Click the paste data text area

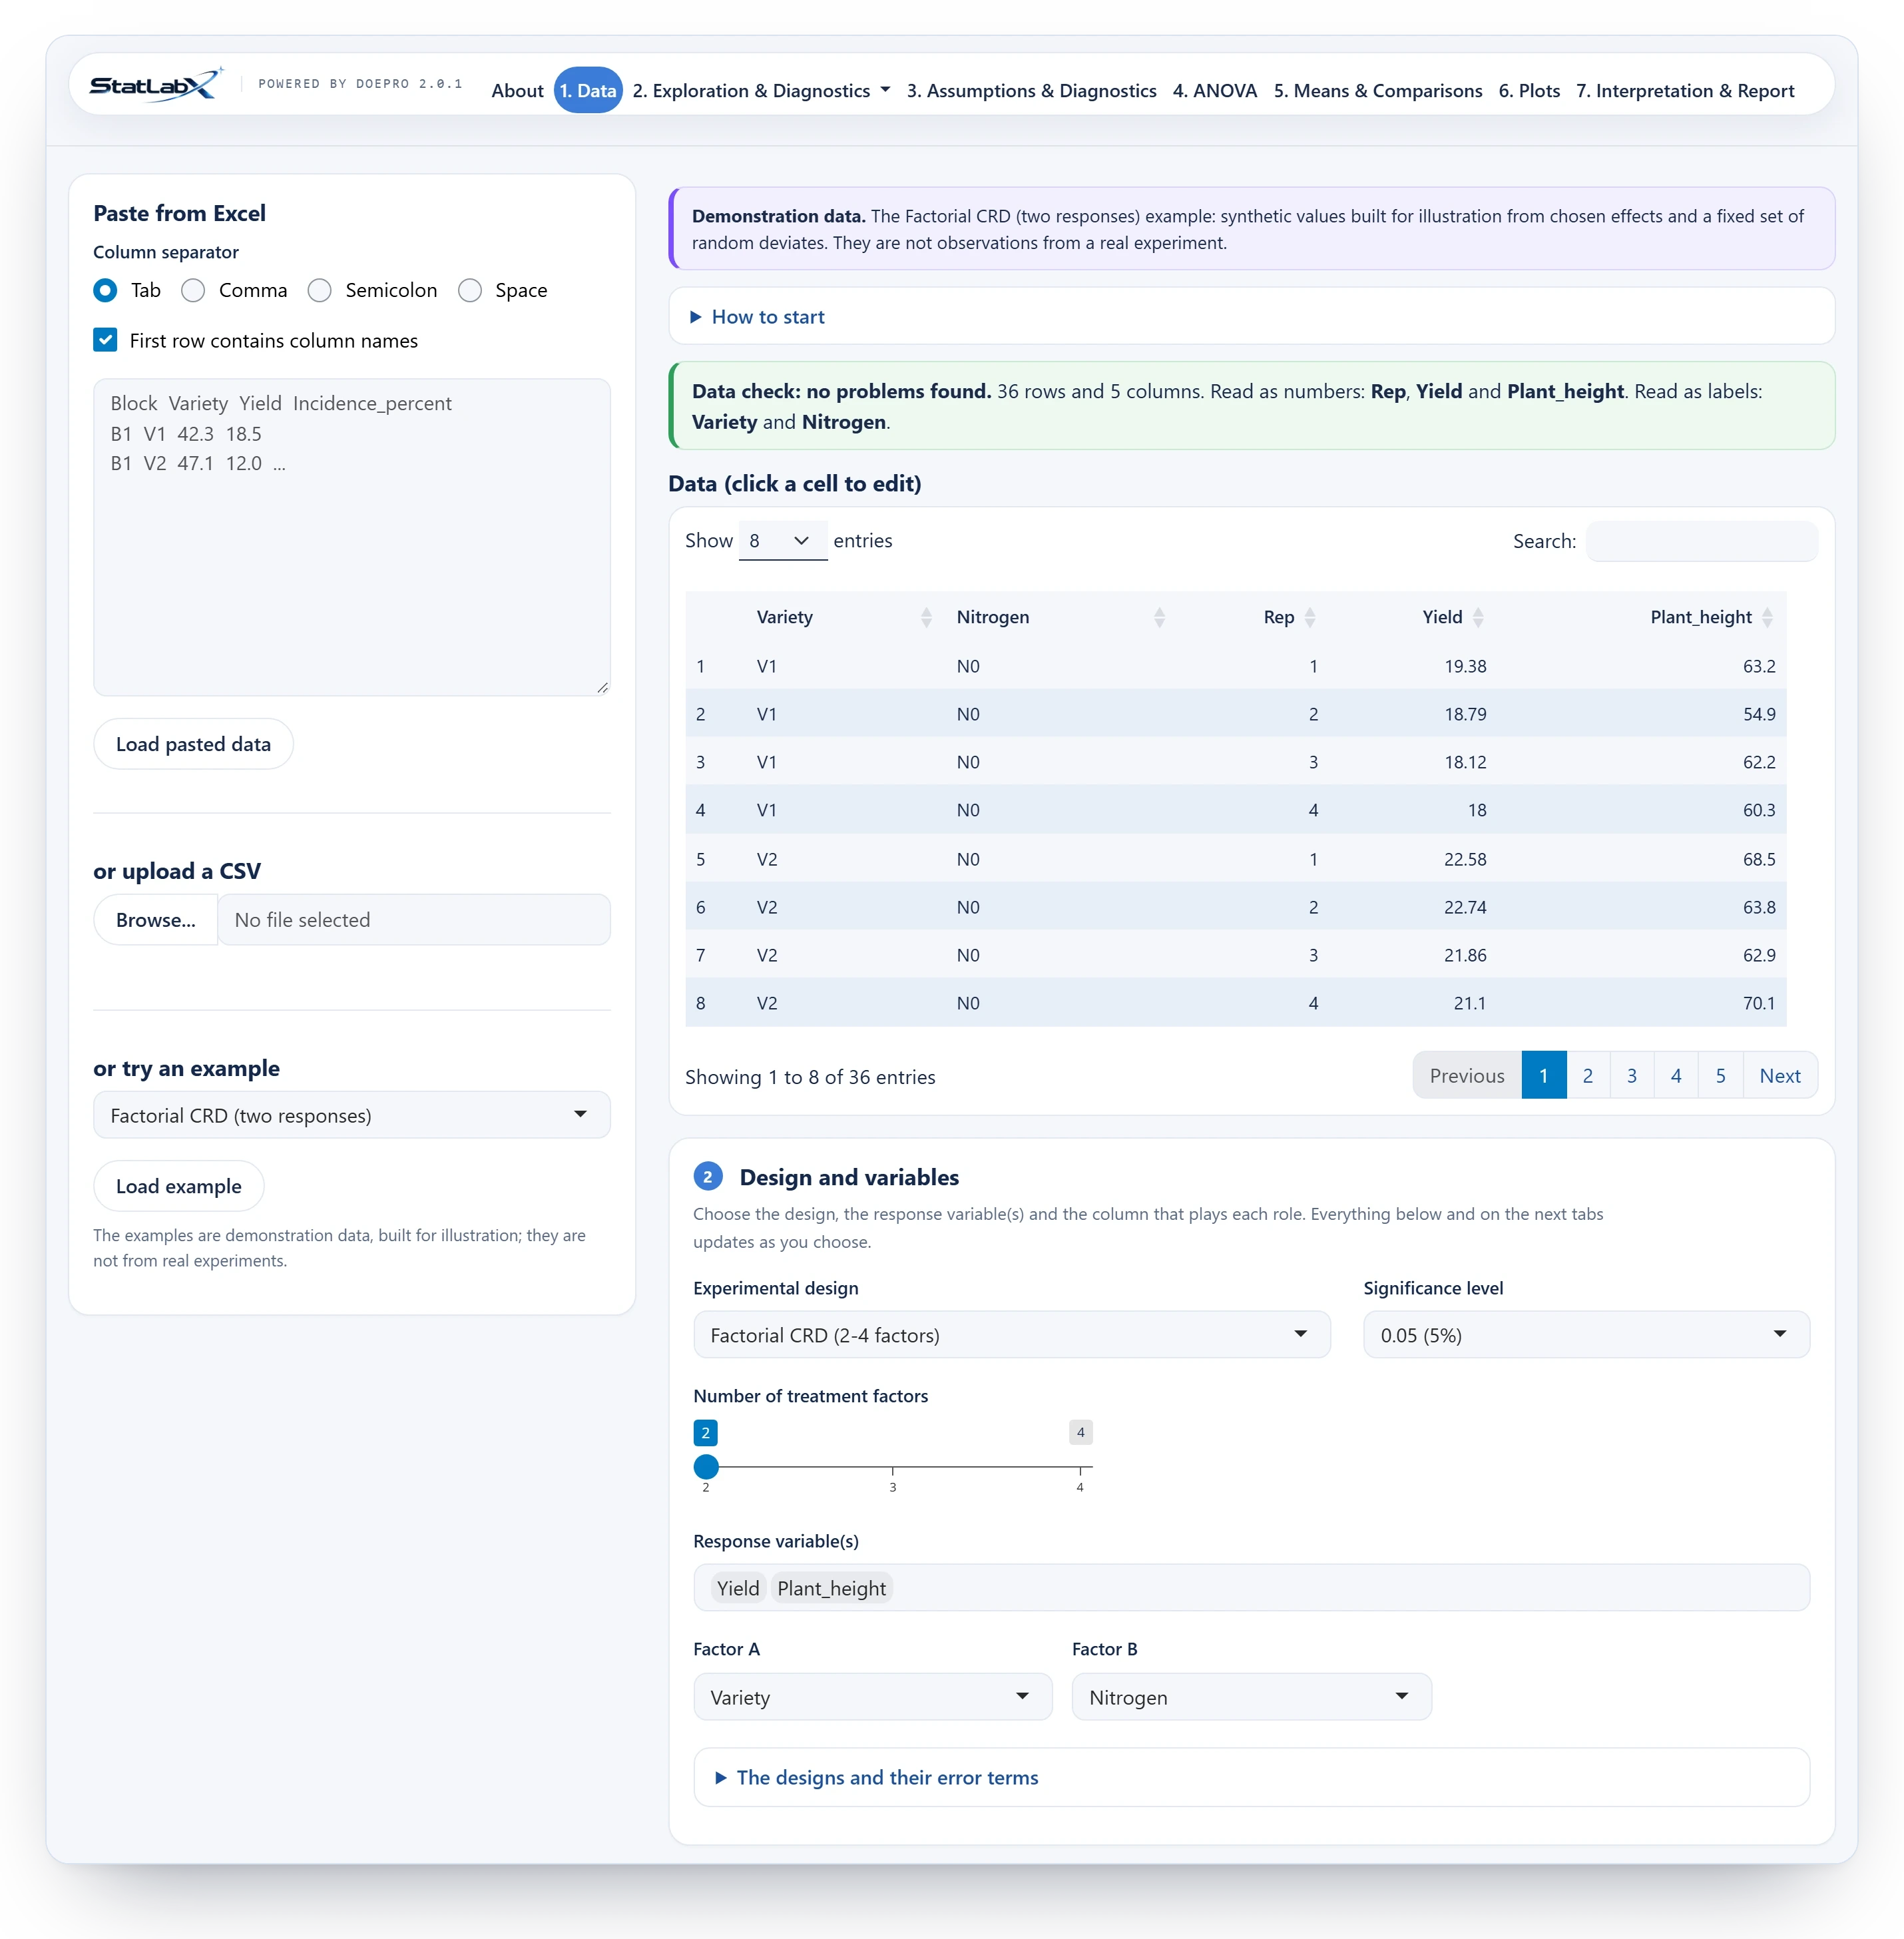(x=351, y=537)
